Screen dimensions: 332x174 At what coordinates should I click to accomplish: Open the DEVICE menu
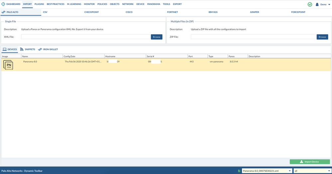coord(140,4)
